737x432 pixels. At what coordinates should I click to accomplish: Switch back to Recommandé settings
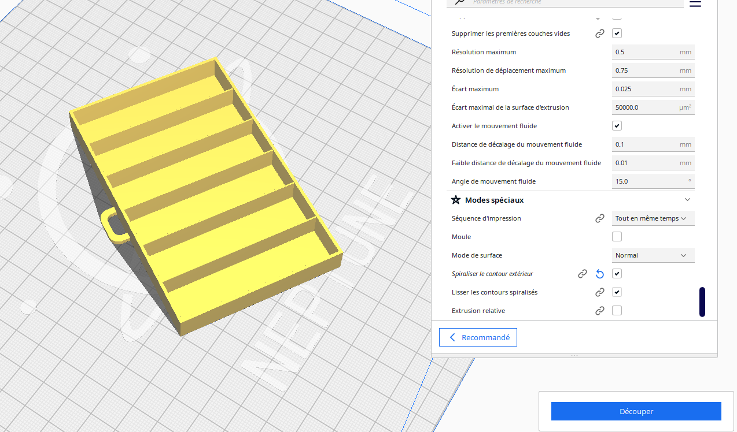(478, 337)
